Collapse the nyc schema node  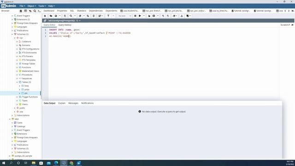[x=15, y=38]
